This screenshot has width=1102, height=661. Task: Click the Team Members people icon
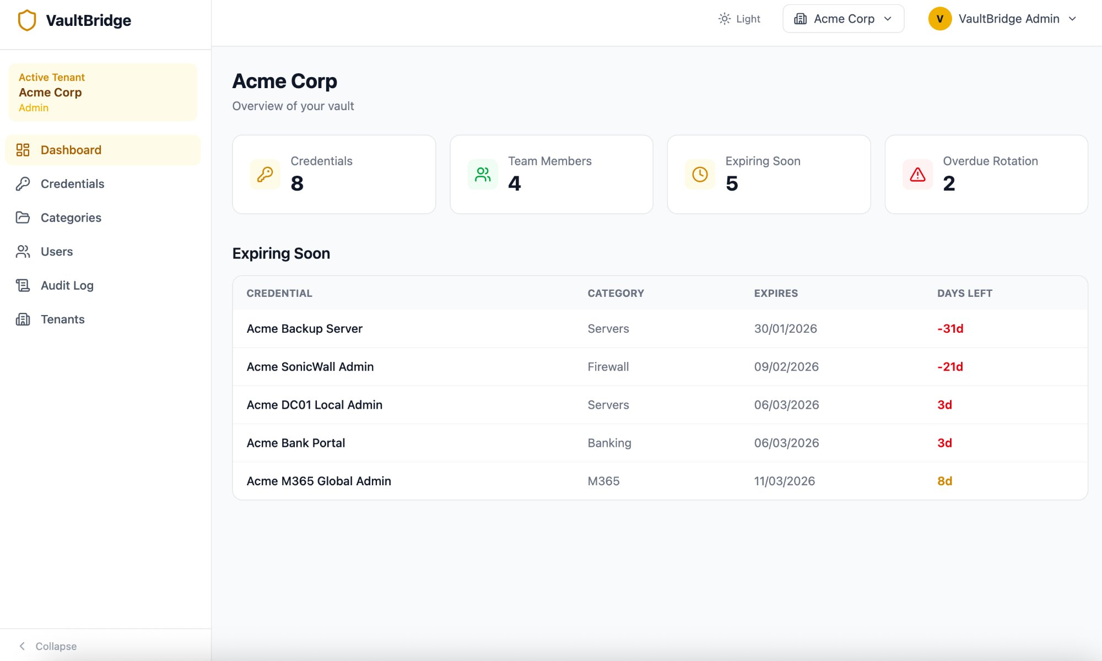coord(482,174)
